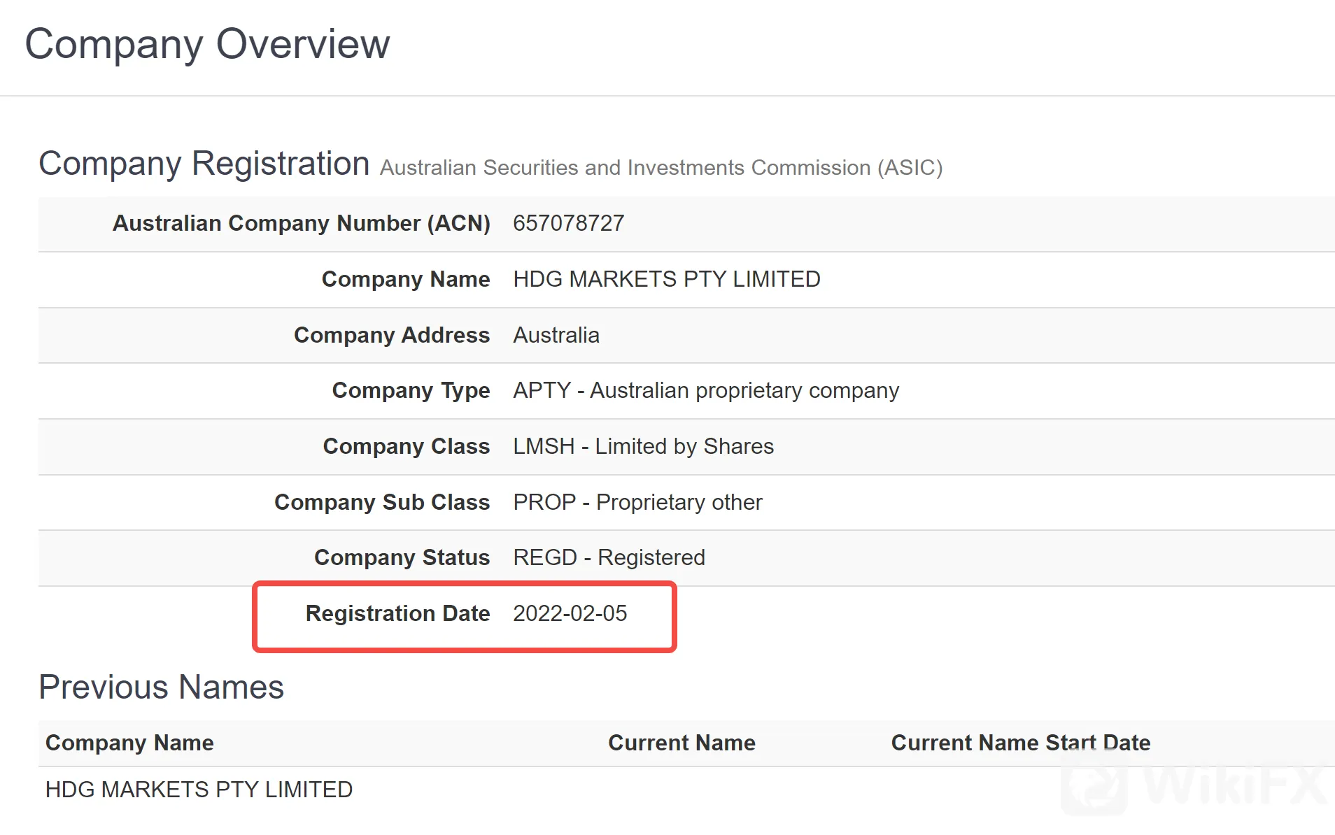Click the Australian Securities and Investments Commission subtitle

[661, 168]
